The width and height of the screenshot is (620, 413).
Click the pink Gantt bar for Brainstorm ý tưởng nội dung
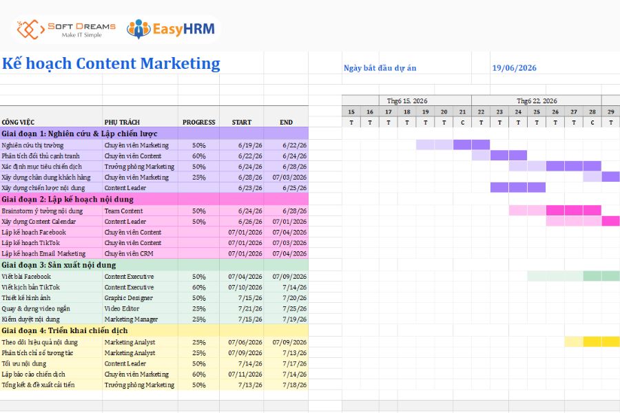555,210
